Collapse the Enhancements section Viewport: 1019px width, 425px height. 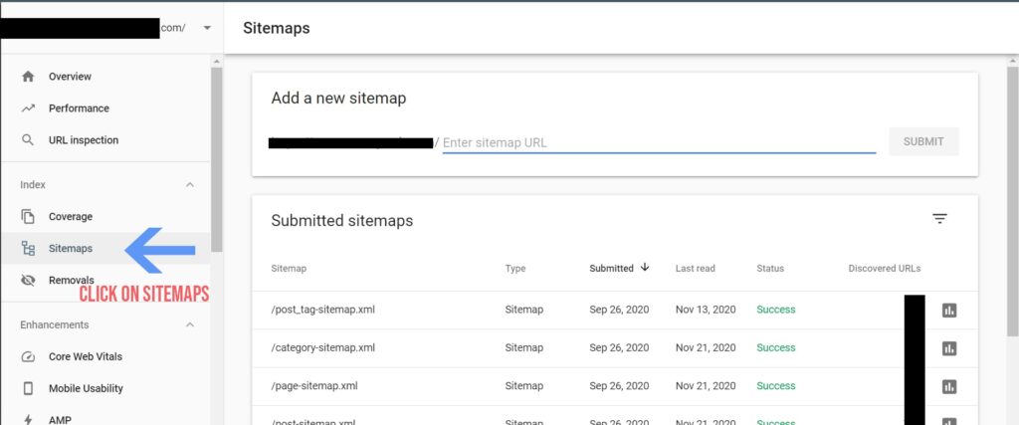tap(190, 325)
